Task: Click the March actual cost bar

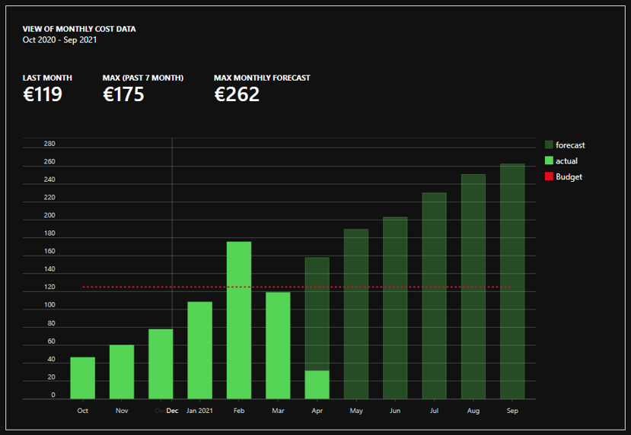Action: (x=278, y=345)
